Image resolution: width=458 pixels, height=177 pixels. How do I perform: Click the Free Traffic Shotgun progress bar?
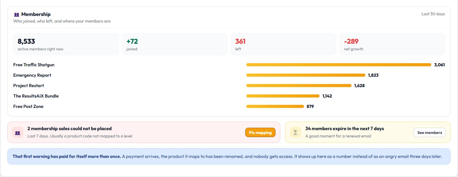coord(339,65)
